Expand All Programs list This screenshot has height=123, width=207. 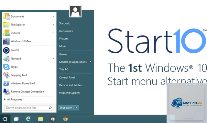tap(13, 99)
